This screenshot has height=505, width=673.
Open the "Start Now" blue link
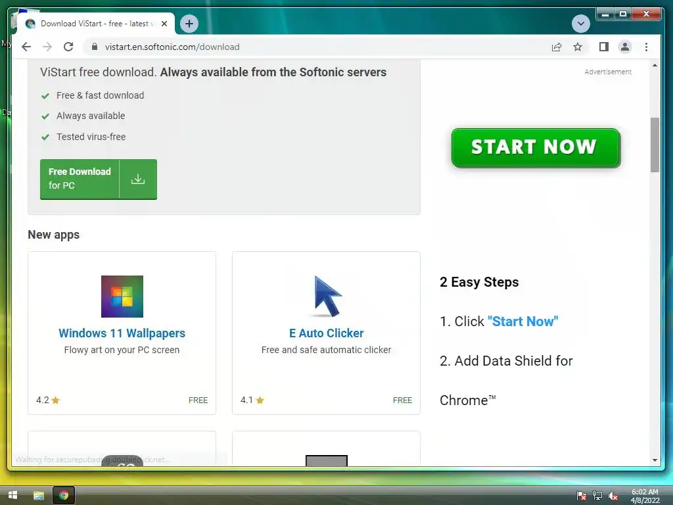click(522, 321)
